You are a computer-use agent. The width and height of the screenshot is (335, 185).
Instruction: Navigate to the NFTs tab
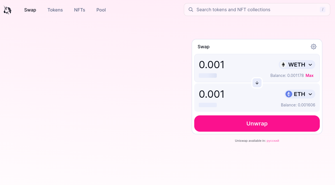tap(80, 10)
